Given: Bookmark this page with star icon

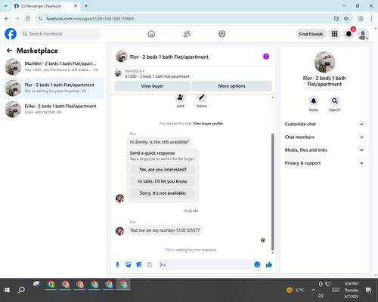Looking at the screenshot, I should (346, 19).
